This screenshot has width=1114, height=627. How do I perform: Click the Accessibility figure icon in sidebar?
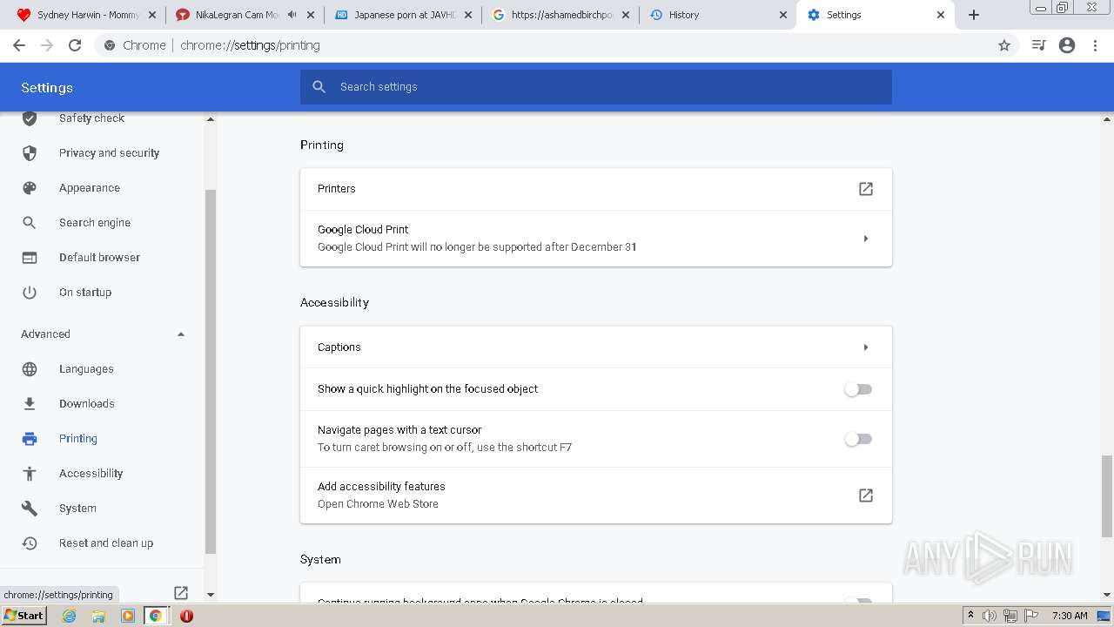click(30, 474)
